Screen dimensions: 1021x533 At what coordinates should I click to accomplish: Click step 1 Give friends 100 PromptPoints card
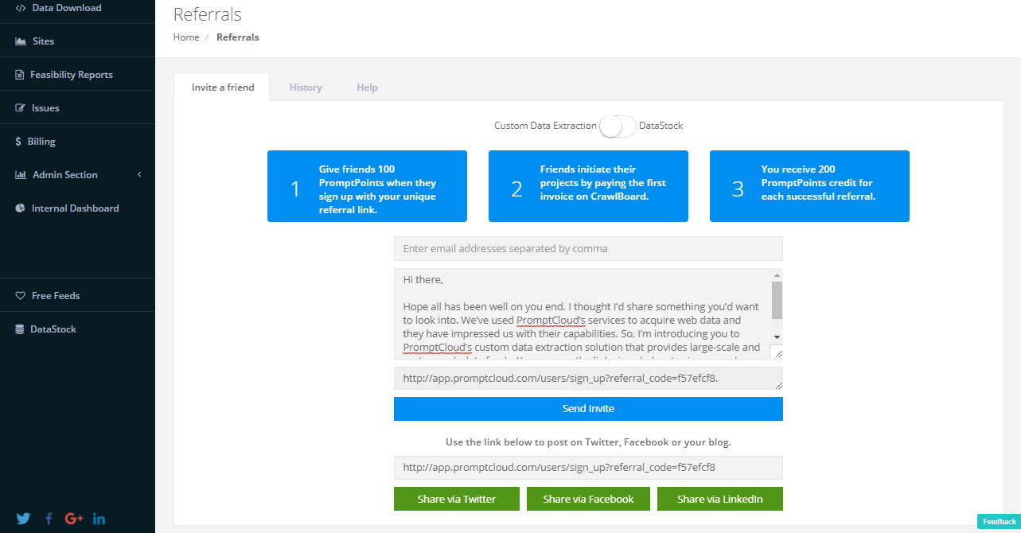pyautogui.click(x=367, y=186)
